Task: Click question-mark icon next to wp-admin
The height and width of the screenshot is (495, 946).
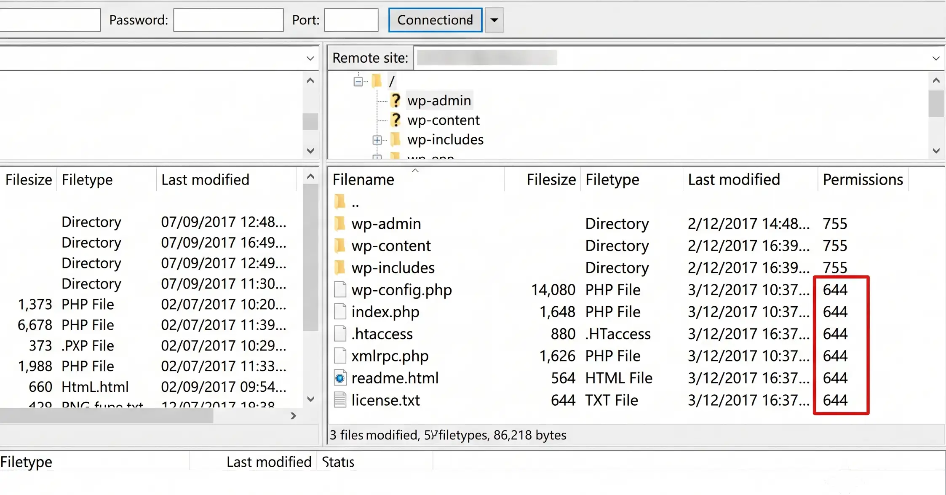Action: click(x=396, y=100)
